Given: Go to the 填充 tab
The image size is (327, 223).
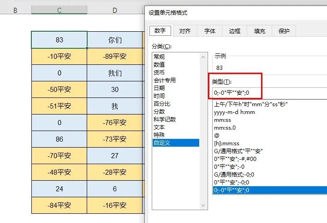Looking at the screenshot, I should [259, 31].
